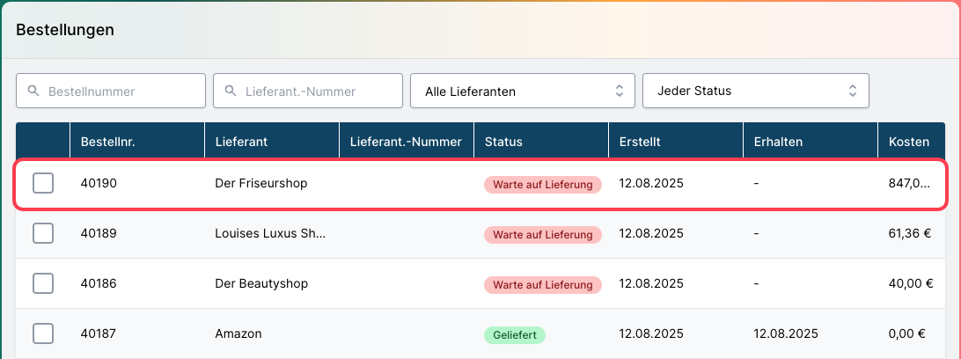Tick the checkbox for order 40190
The width and height of the screenshot is (961, 359).
(x=43, y=183)
